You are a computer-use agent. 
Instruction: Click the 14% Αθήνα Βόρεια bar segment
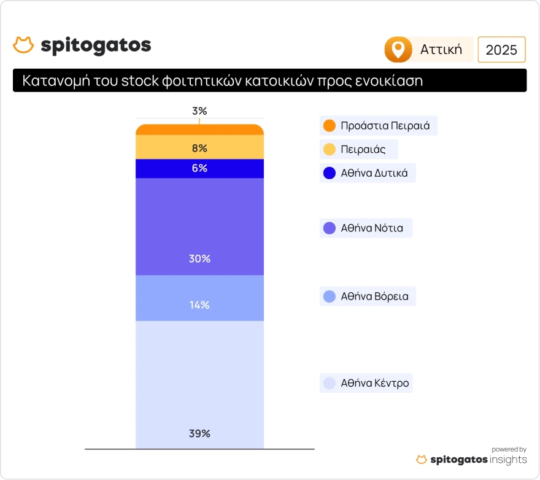pos(199,298)
